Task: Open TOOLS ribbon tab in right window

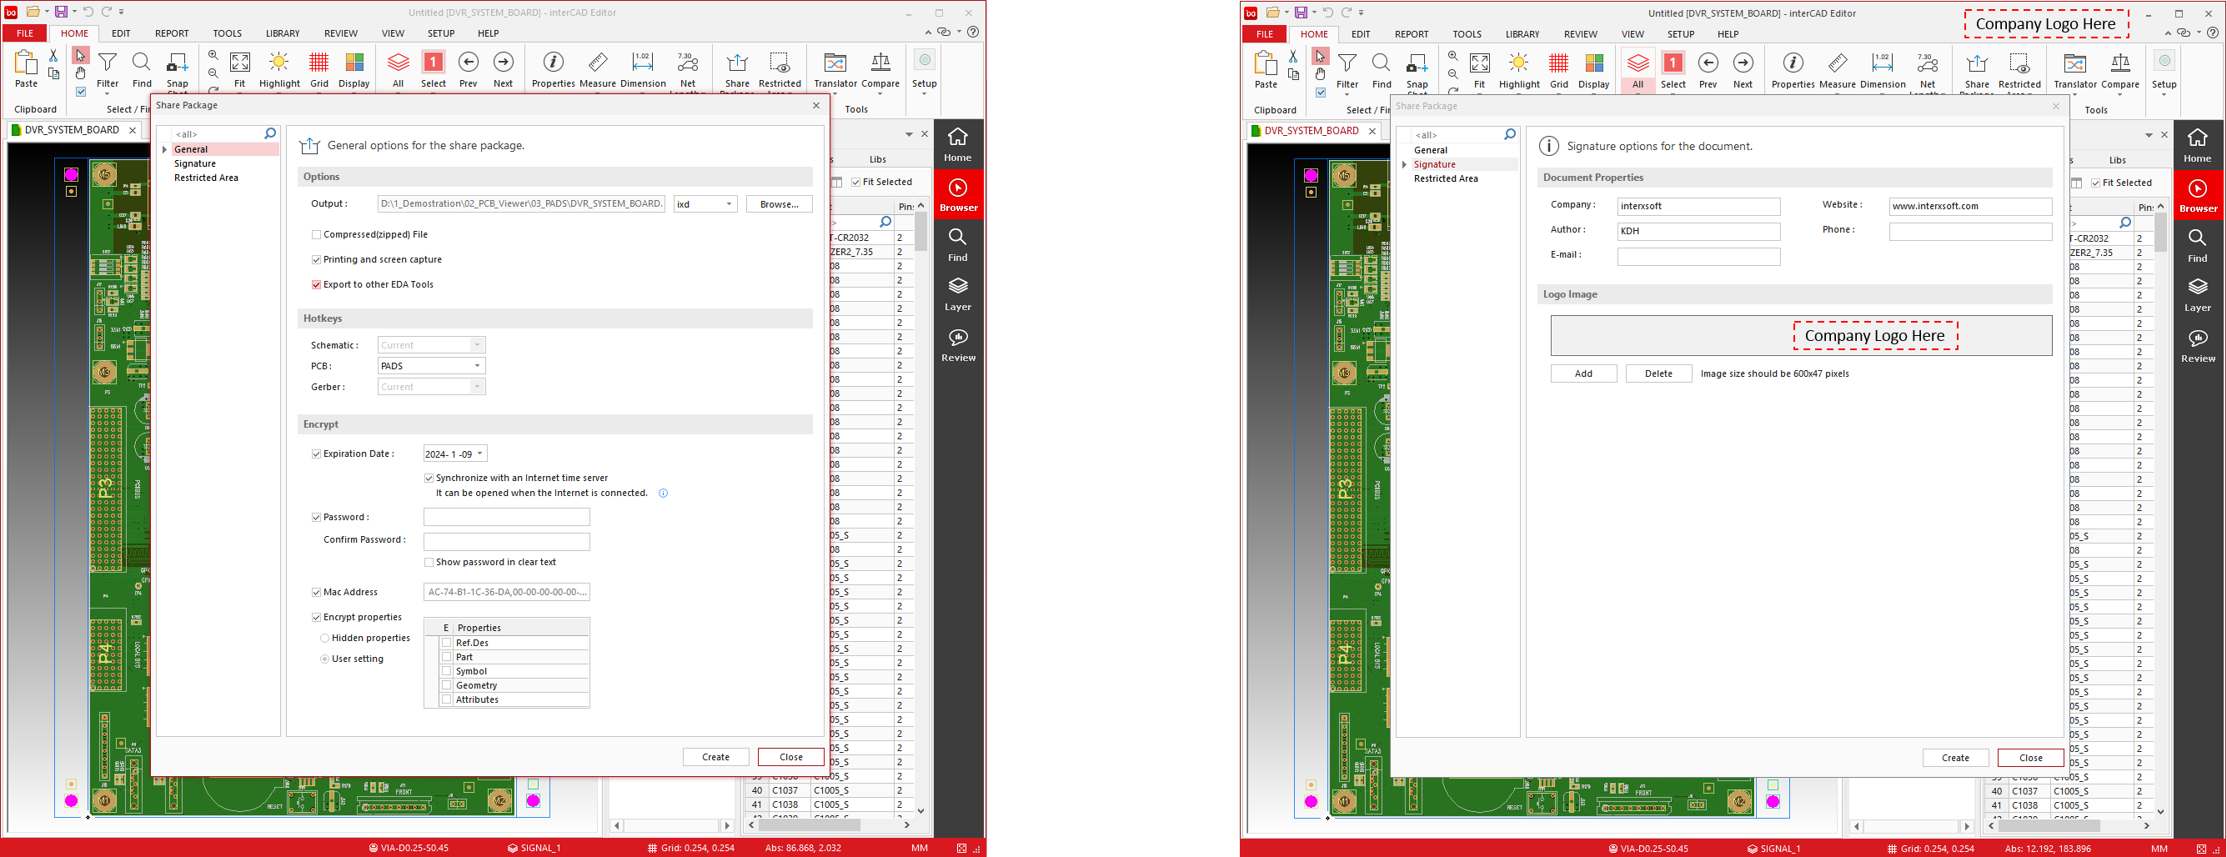Action: point(1467,34)
